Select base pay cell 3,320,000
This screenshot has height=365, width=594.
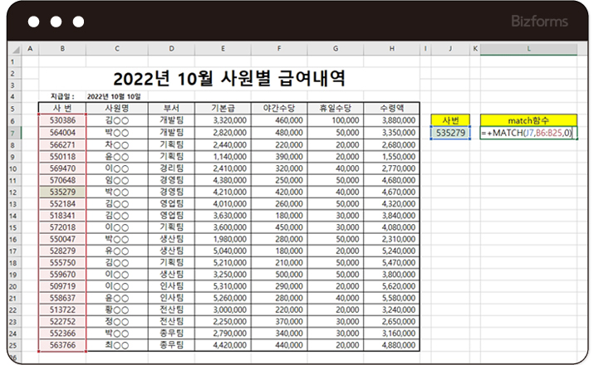(223, 120)
